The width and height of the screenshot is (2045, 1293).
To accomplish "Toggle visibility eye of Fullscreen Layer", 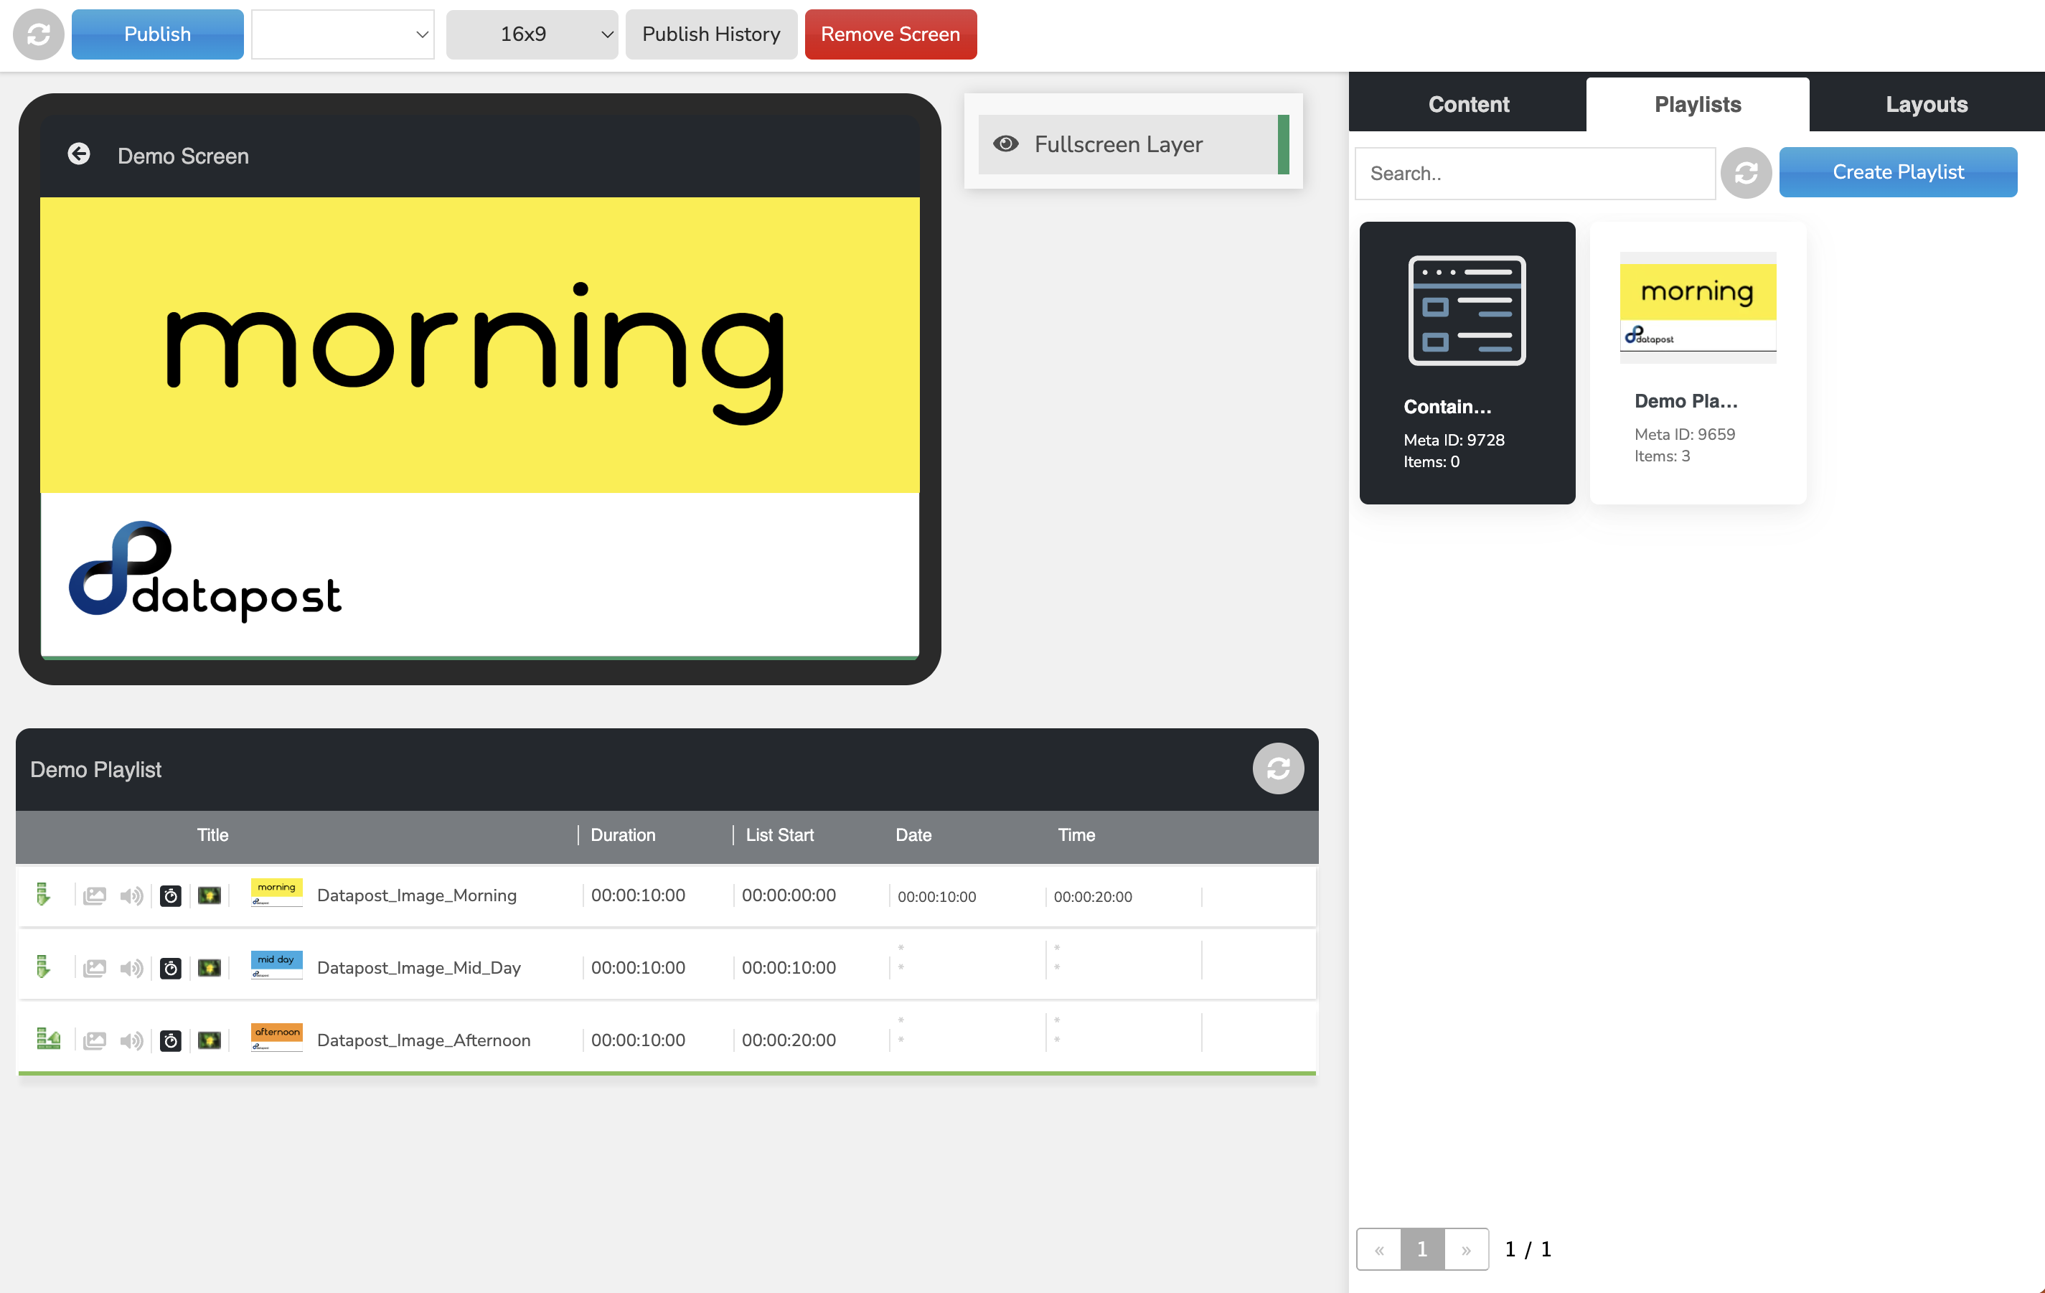I will coord(1005,144).
